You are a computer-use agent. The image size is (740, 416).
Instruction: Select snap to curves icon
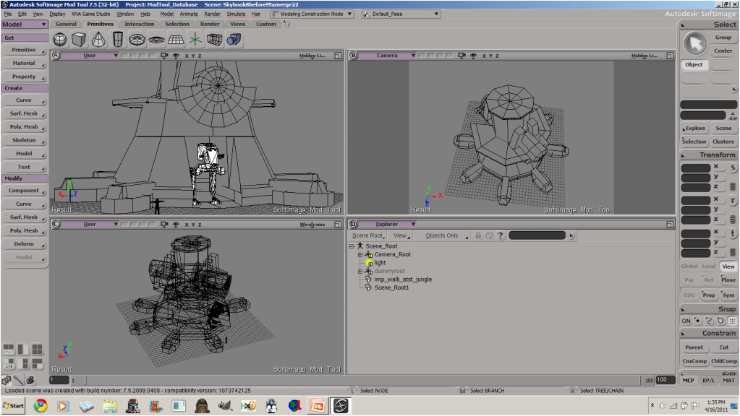pyautogui.click(x=709, y=321)
